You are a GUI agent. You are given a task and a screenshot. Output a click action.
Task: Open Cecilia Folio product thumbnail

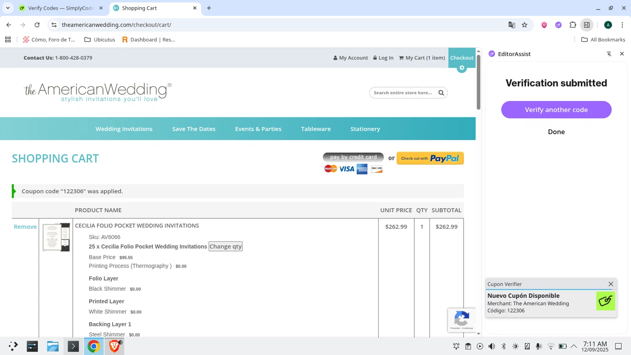pos(56,237)
